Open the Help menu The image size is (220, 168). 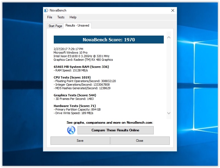coord(73,17)
